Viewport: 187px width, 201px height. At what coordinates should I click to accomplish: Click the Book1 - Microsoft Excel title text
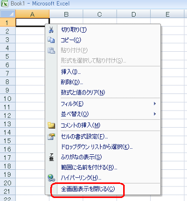[x=40, y=4]
